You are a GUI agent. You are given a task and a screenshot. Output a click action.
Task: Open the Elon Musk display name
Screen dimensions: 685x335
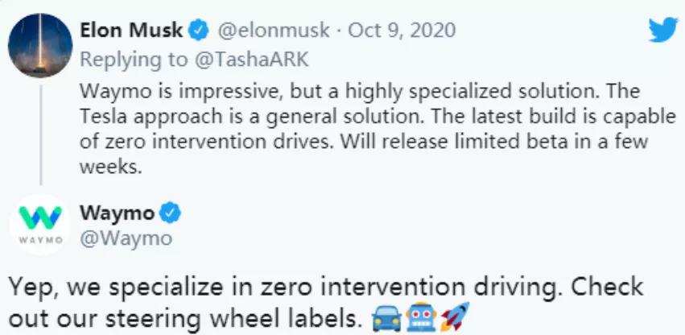tap(132, 31)
